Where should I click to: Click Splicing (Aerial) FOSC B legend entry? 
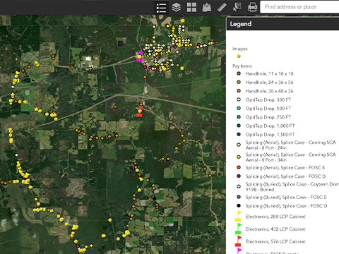(x=280, y=168)
